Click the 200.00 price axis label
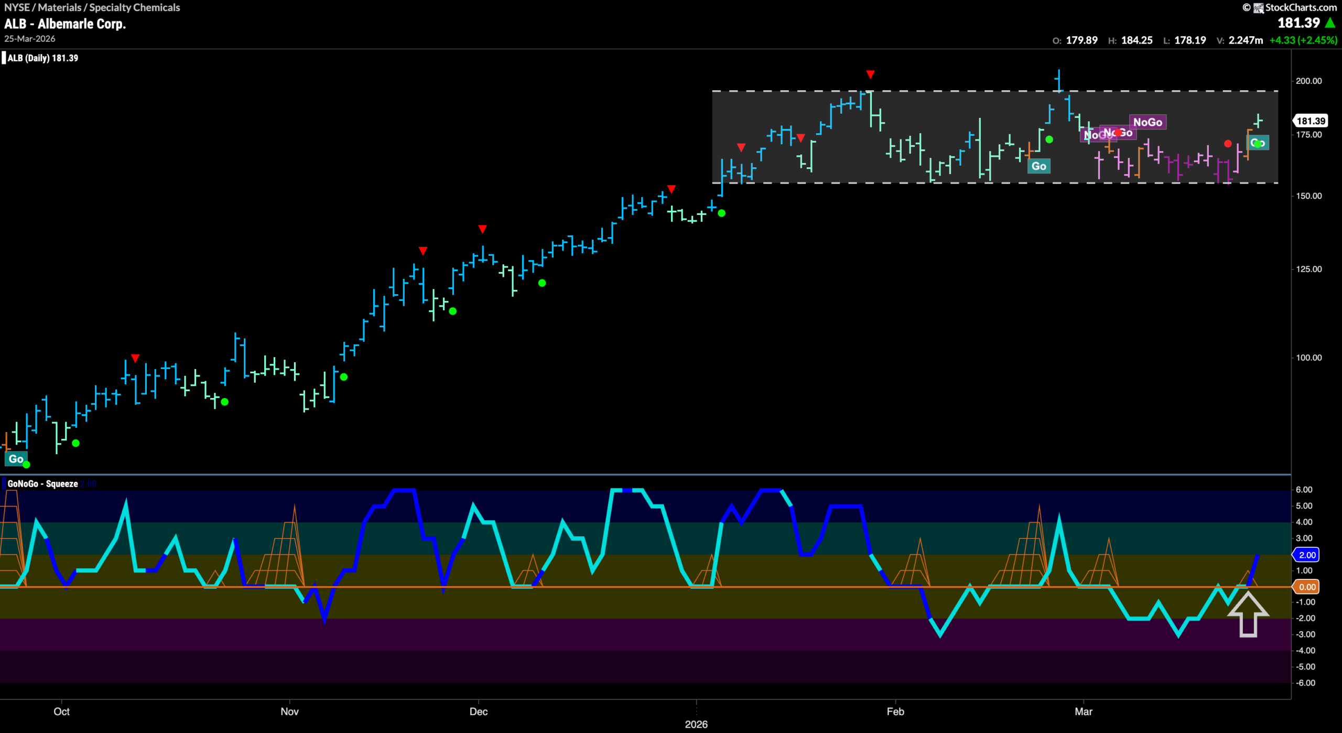Image resolution: width=1342 pixels, height=733 pixels. pos(1308,81)
